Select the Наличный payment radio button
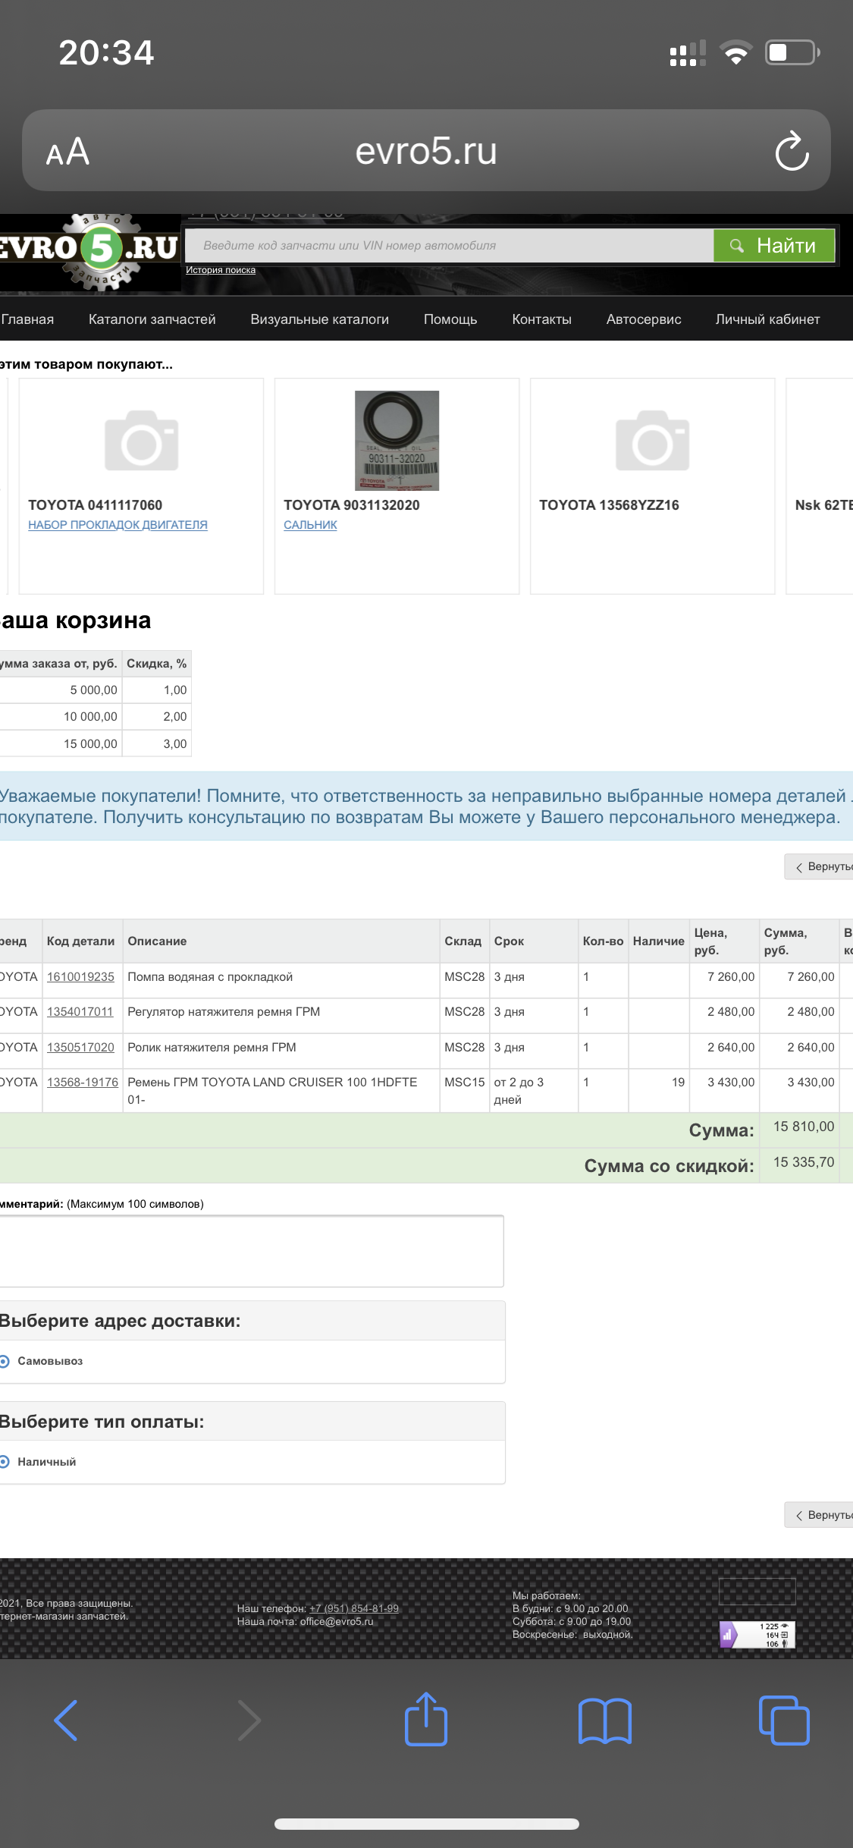 click(5, 1462)
